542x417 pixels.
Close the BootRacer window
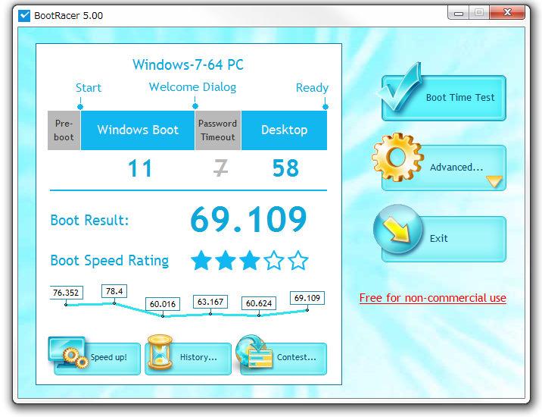point(507,12)
